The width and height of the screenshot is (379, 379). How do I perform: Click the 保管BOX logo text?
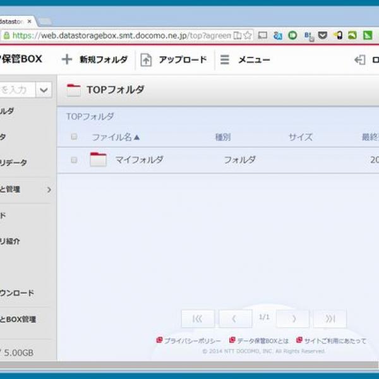pyautogui.click(x=21, y=59)
